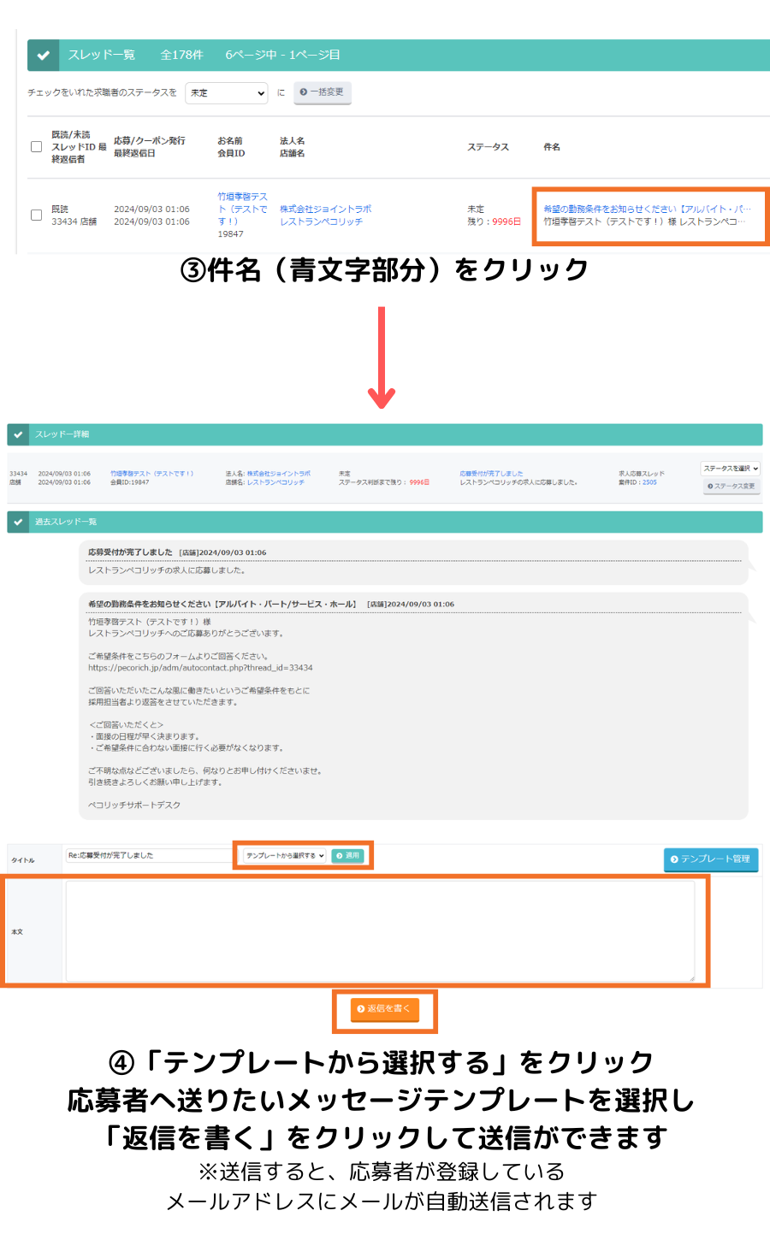Click the arrow icon inside 一括変更 button
This screenshot has width=770, height=1240.
click(304, 92)
